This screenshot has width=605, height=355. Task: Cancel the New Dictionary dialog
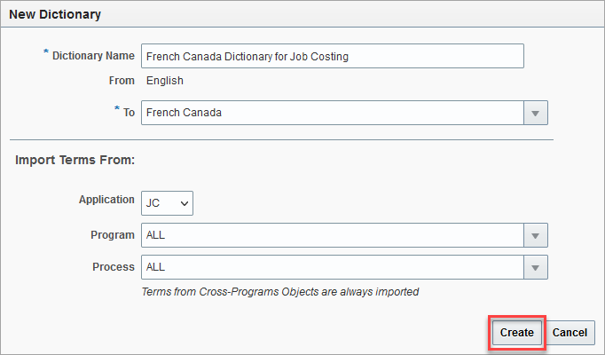point(570,333)
